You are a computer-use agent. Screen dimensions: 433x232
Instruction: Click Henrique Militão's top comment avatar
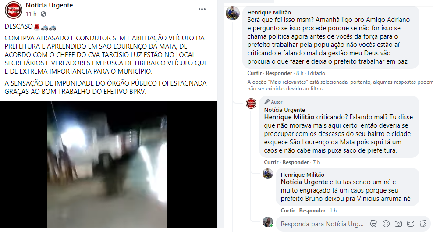(x=233, y=13)
